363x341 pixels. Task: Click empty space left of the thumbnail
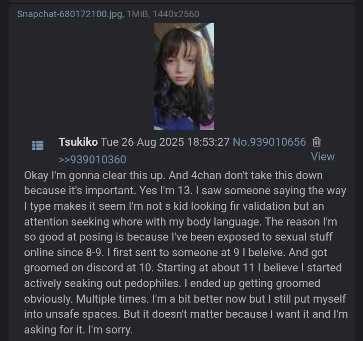click(81, 76)
